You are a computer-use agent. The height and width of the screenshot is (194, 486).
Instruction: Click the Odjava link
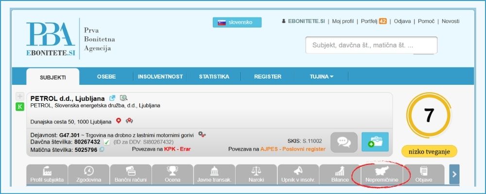[402, 21]
